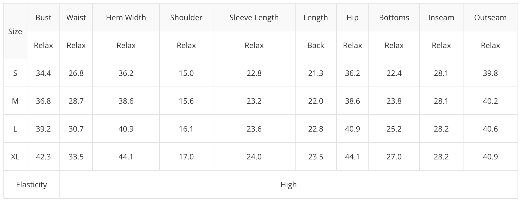521x202 pixels.
Task: Select the Sleeve Length header
Action: (254, 18)
